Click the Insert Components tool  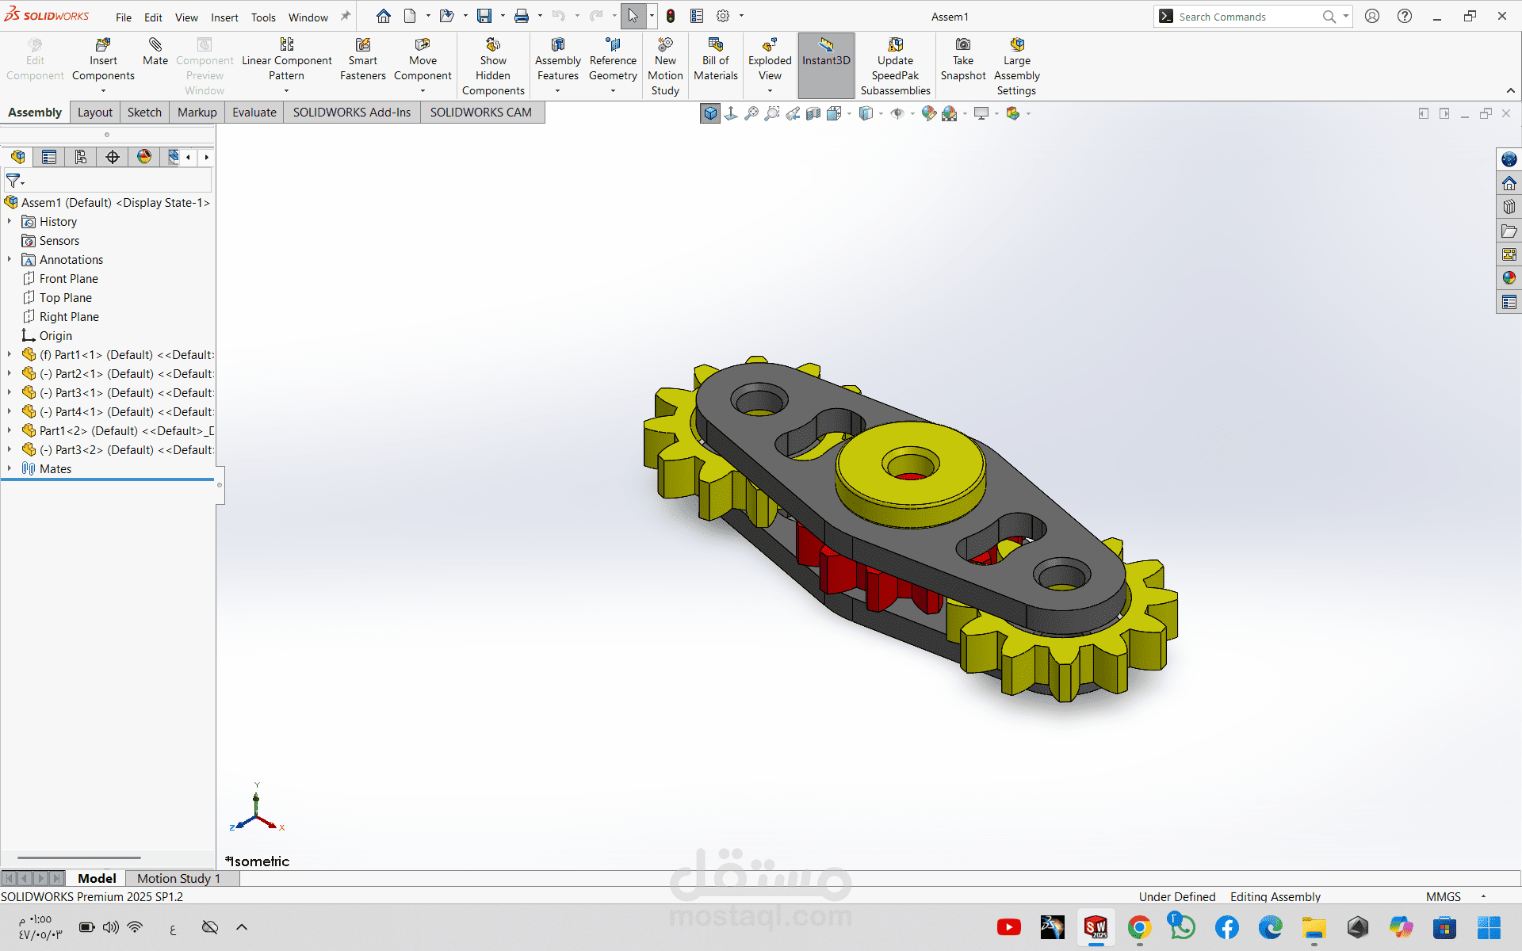pyautogui.click(x=103, y=61)
